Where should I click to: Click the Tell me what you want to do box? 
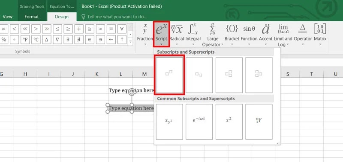pos(114,17)
